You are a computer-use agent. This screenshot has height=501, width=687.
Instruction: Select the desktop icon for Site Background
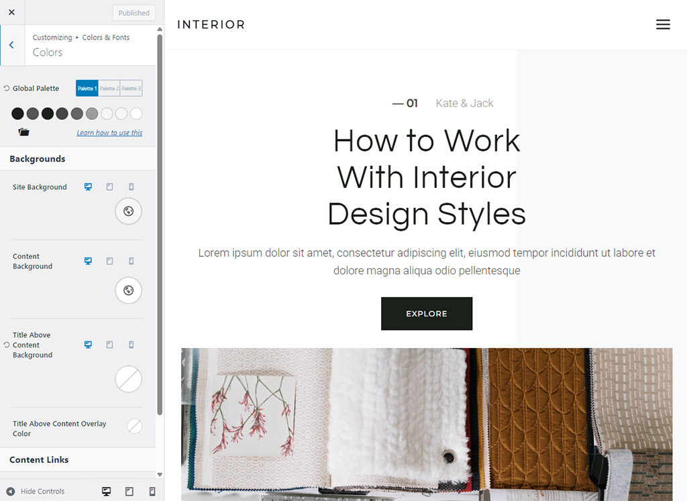[x=88, y=187]
